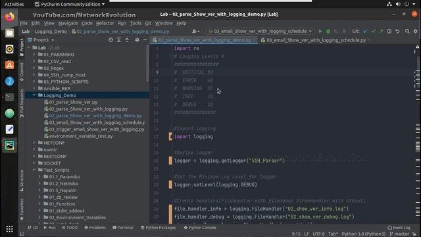
Task: Open the run configuration dropdown
Action: [260, 31]
